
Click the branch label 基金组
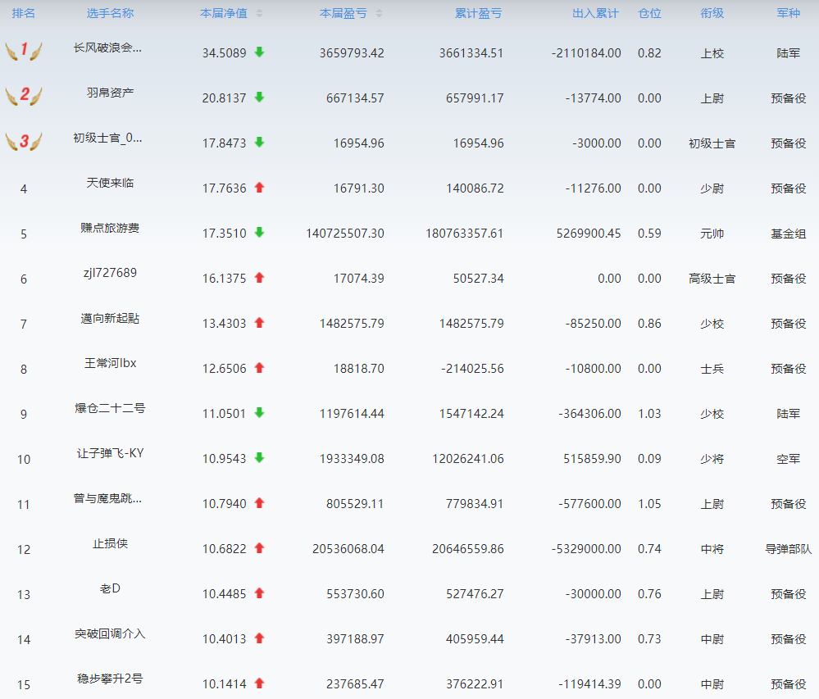click(x=788, y=234)
